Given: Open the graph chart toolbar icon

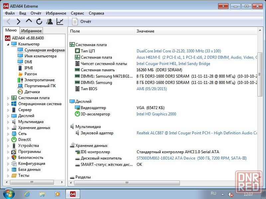Looking at the screenshot, I should coord(60,22).
